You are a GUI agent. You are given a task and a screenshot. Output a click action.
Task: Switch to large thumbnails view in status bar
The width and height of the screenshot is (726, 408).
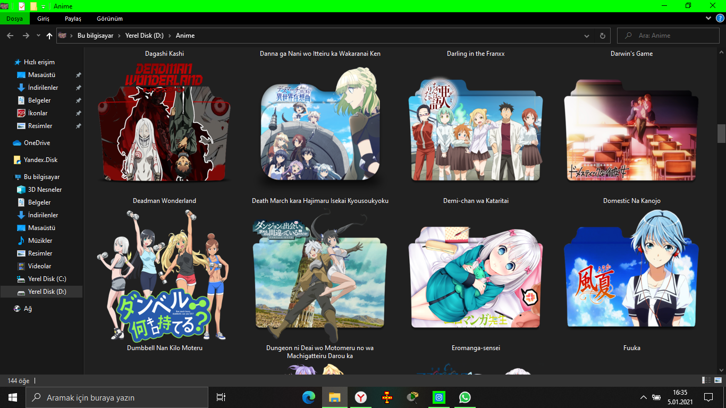point(717,380)
